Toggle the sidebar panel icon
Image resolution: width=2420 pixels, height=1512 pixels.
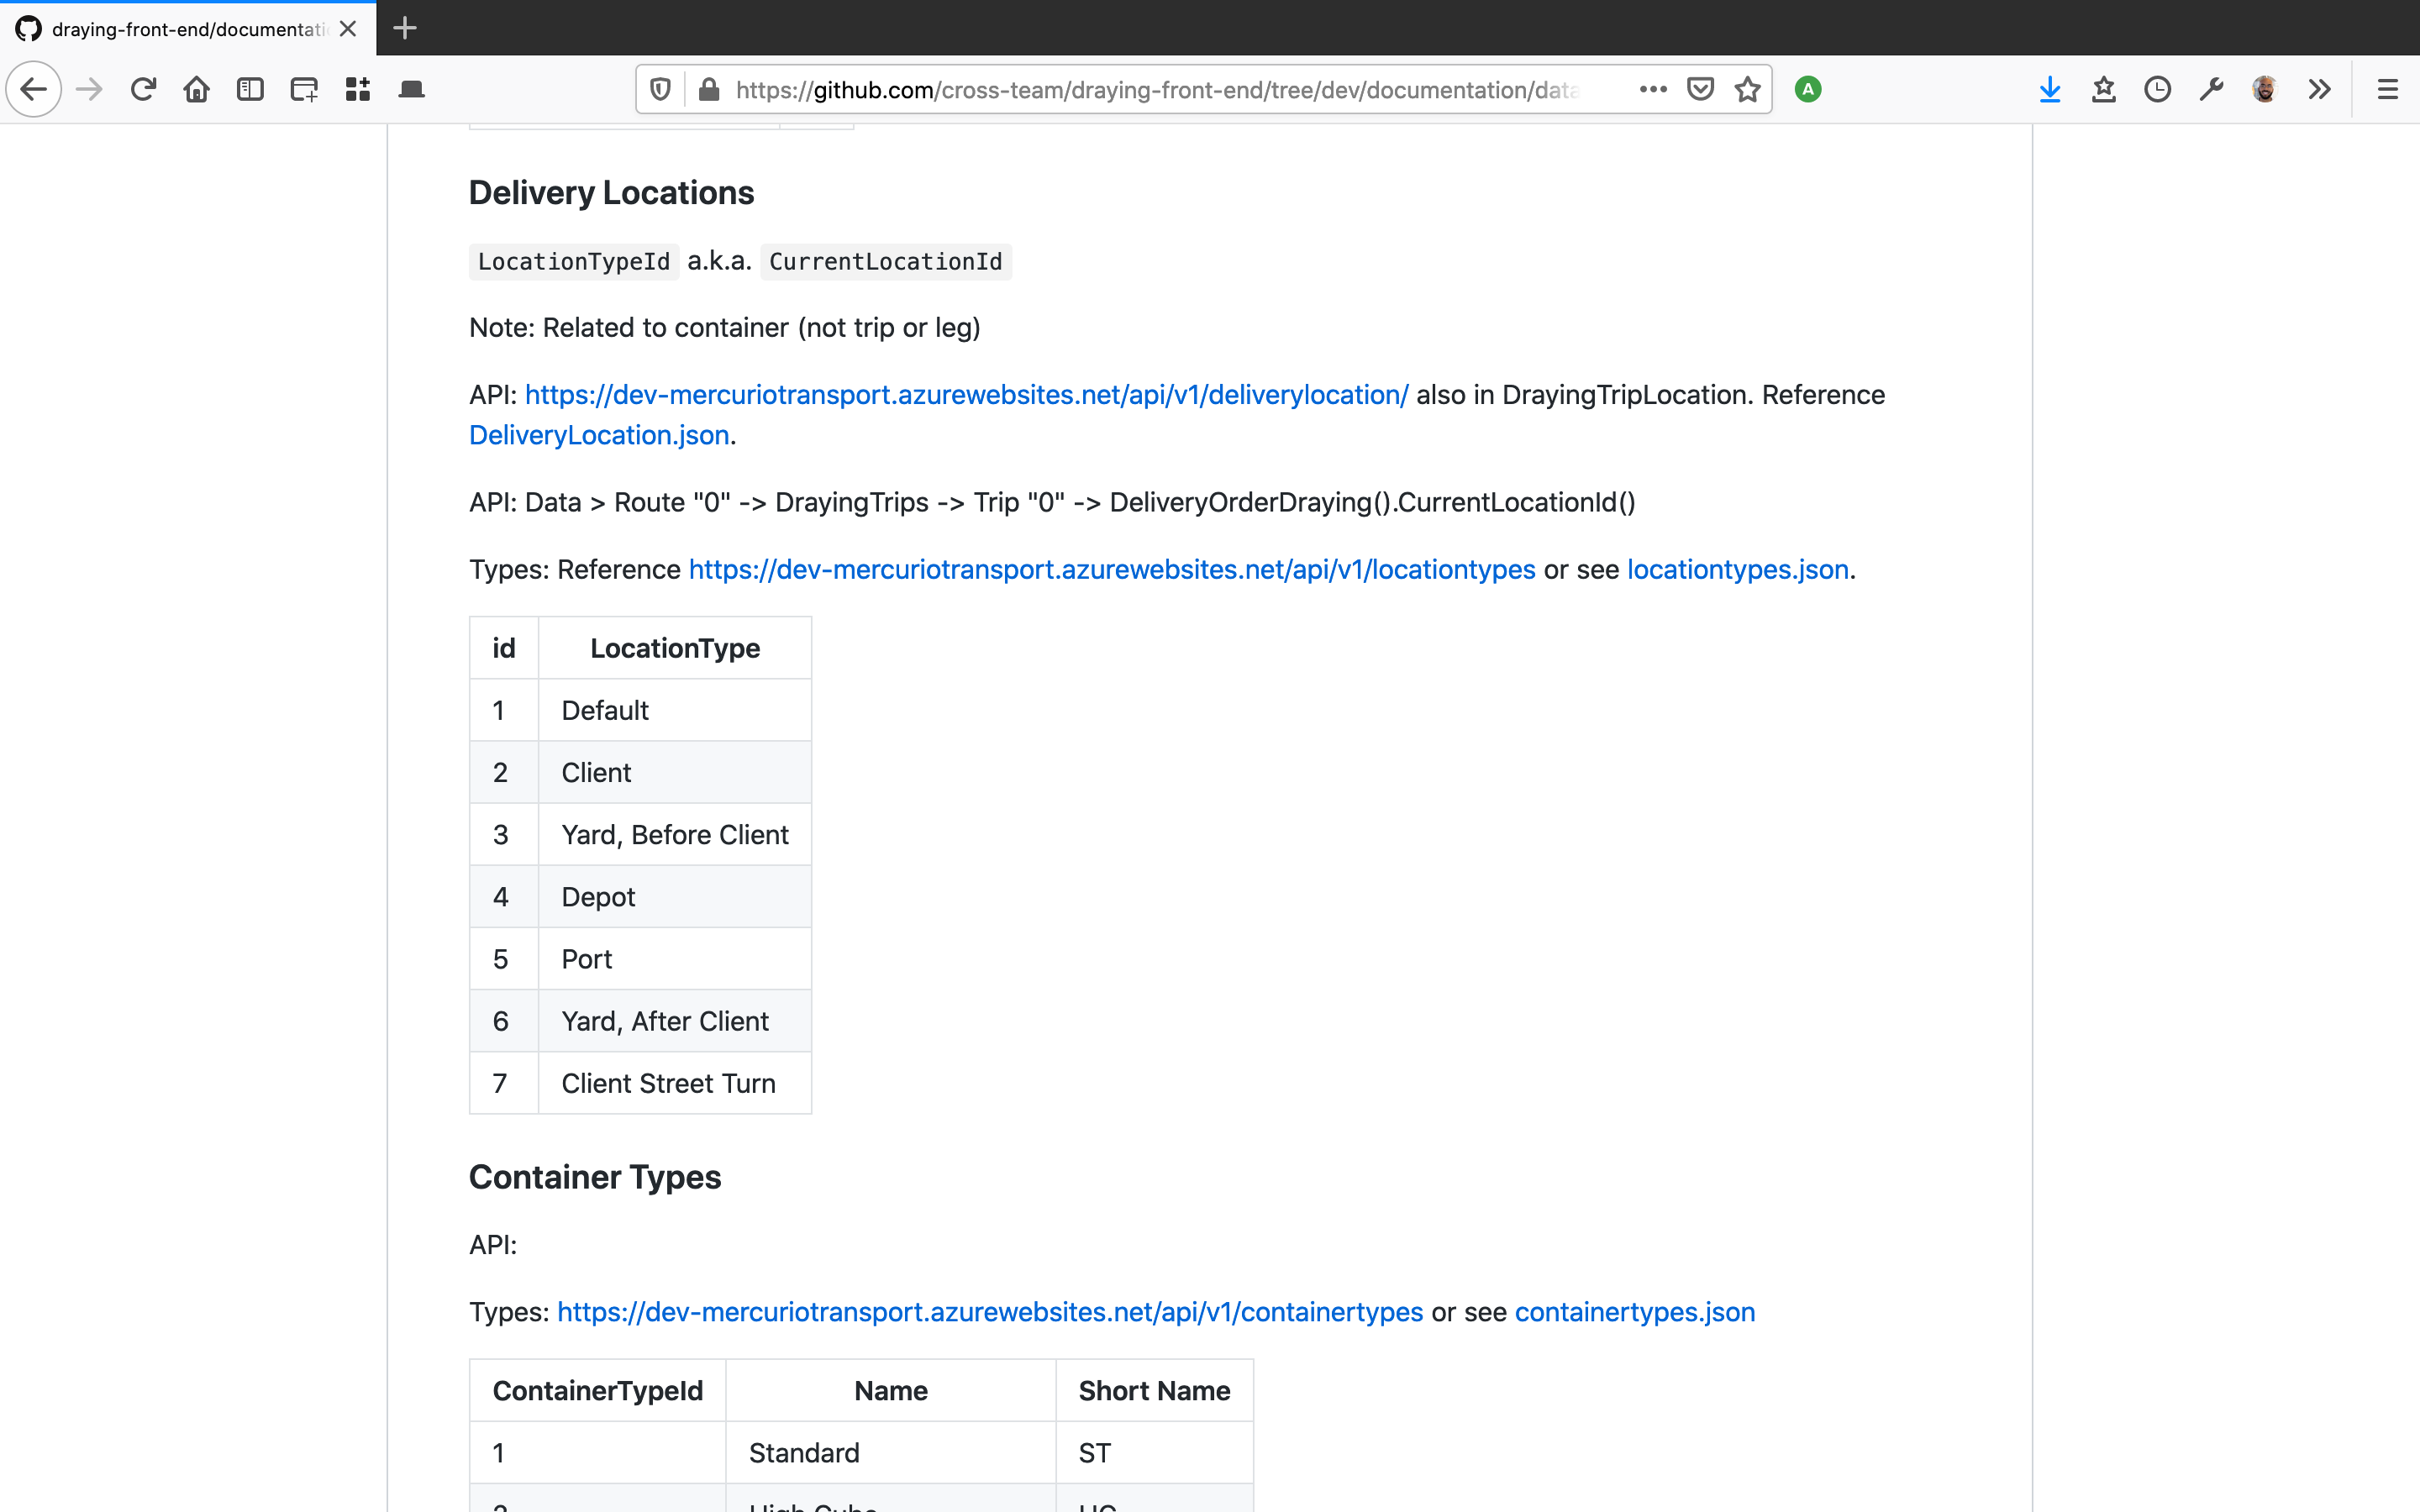250,90
